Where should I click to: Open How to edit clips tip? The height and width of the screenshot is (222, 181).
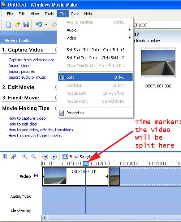(x=22, y=124)
